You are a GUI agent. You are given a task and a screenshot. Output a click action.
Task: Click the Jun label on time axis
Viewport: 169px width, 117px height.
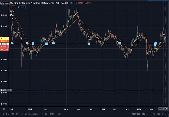tap(45, 109)
